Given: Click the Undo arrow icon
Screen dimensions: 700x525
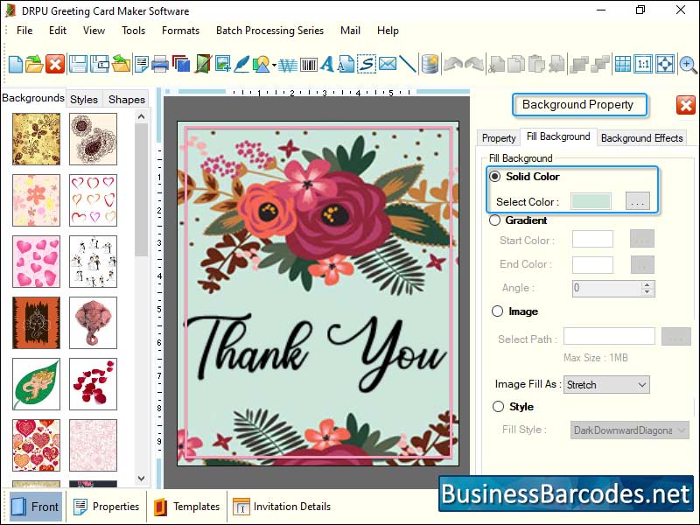Looking at the screenshot, I should (453, 63).
